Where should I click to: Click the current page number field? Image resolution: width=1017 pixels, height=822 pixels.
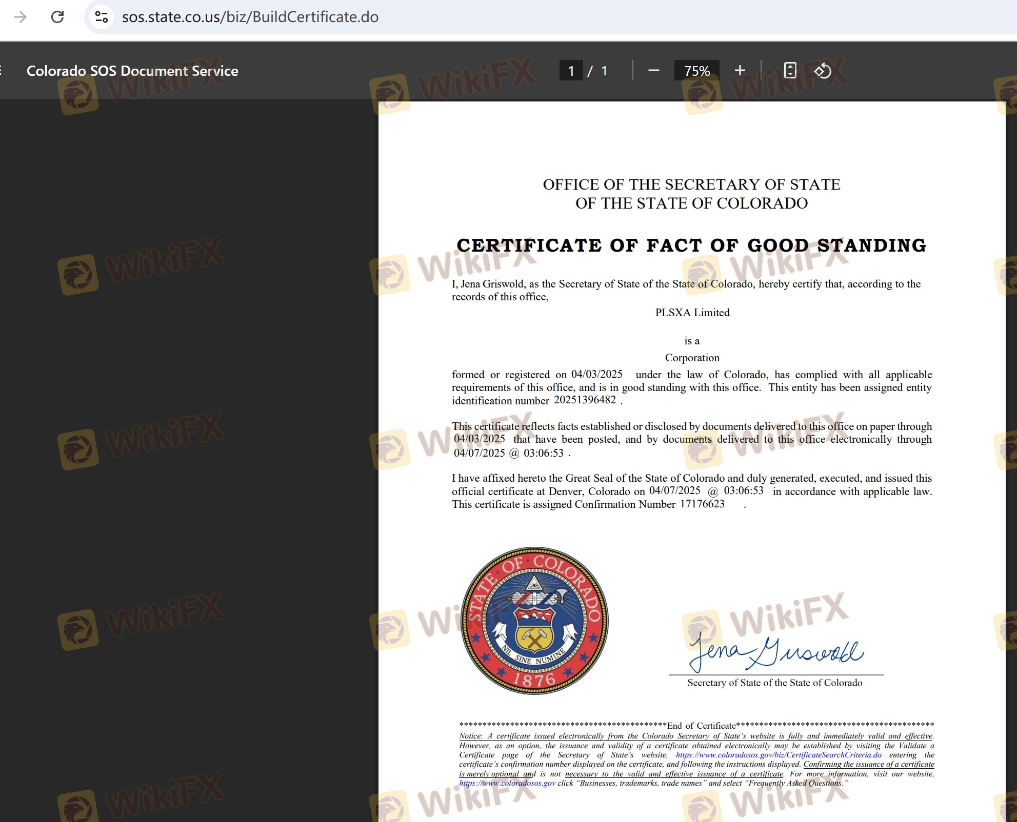coord(571,71)
